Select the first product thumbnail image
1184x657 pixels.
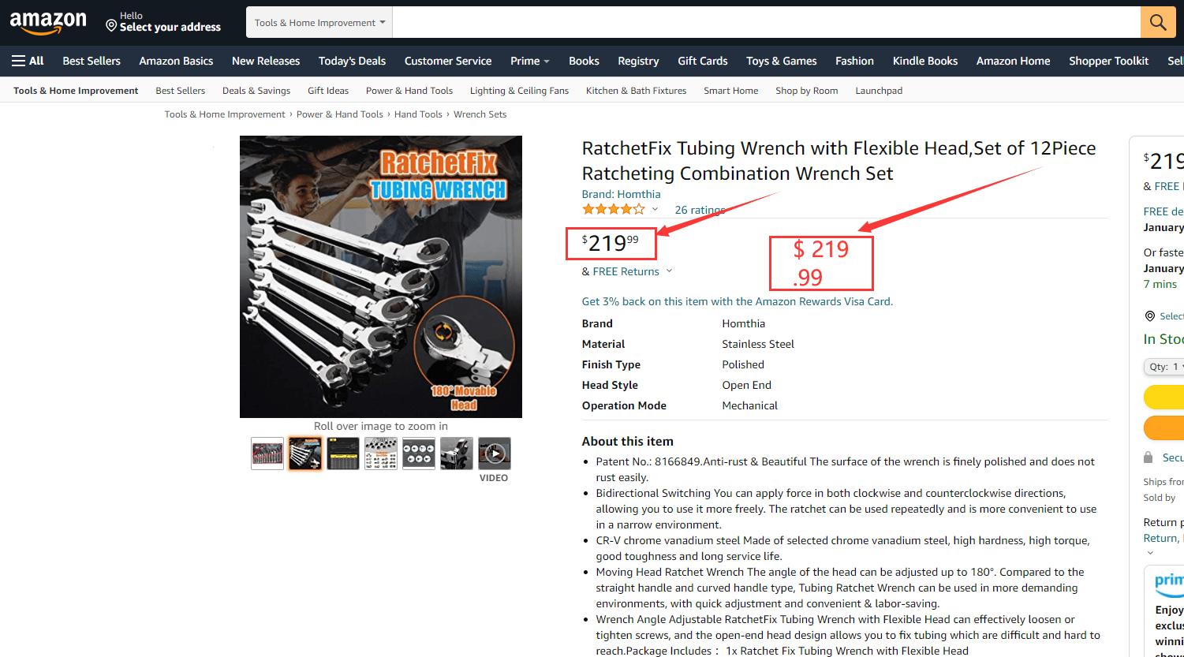pyautogui.click(x=267, y=454)
